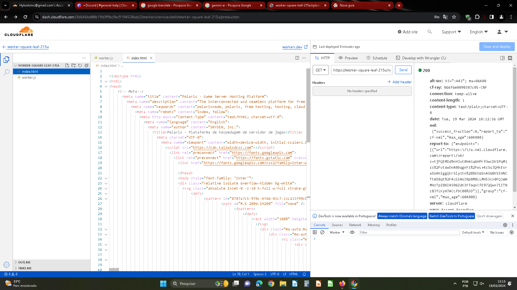Refresh the explorer file tree
This screenshot has height=290, width=517.
80,66
